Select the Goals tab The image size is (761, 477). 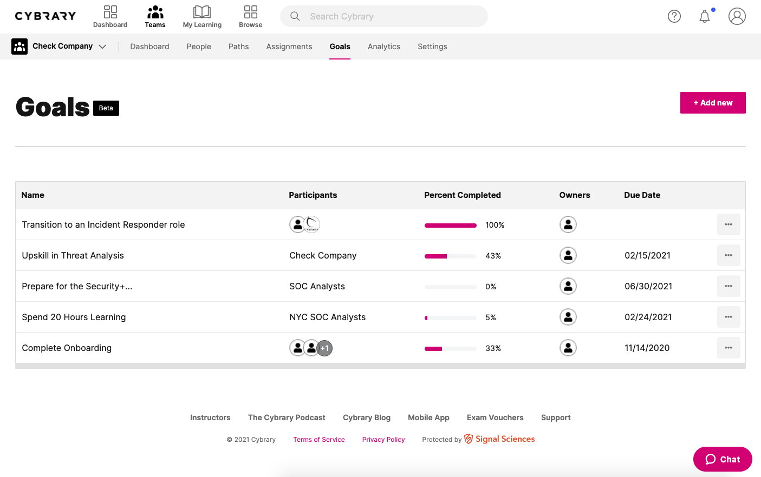pyautogui.click(x=340, y=47)
